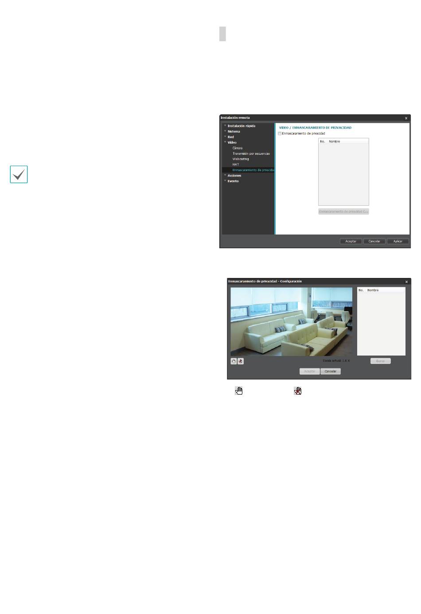Click the Escala actual 1.0 X label
The width and height of the screenshot is (421, 614).
(336, 361)
